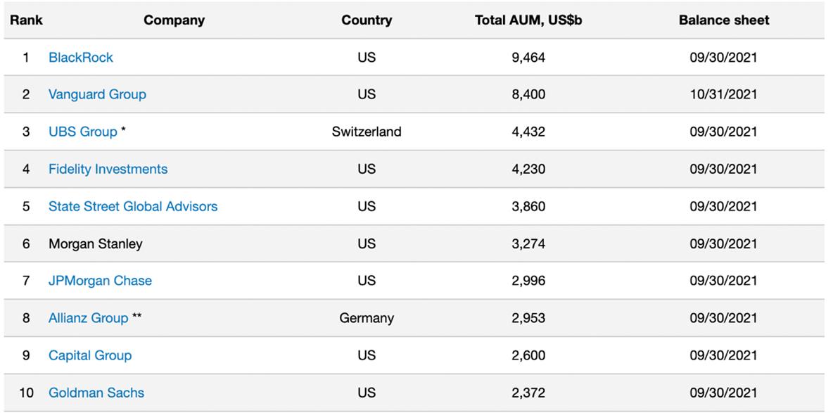This screenshot has width=833, height=413.
Task: Select the Morgan Stanley company name
Action: 95,243
